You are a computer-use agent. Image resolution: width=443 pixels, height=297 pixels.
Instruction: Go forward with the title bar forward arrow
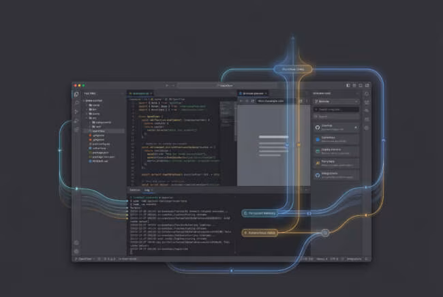pos(173,85)
